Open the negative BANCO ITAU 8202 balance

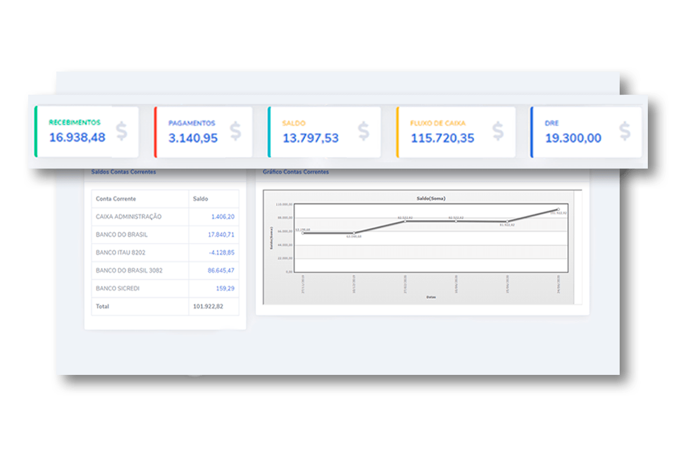pos(221,253)
